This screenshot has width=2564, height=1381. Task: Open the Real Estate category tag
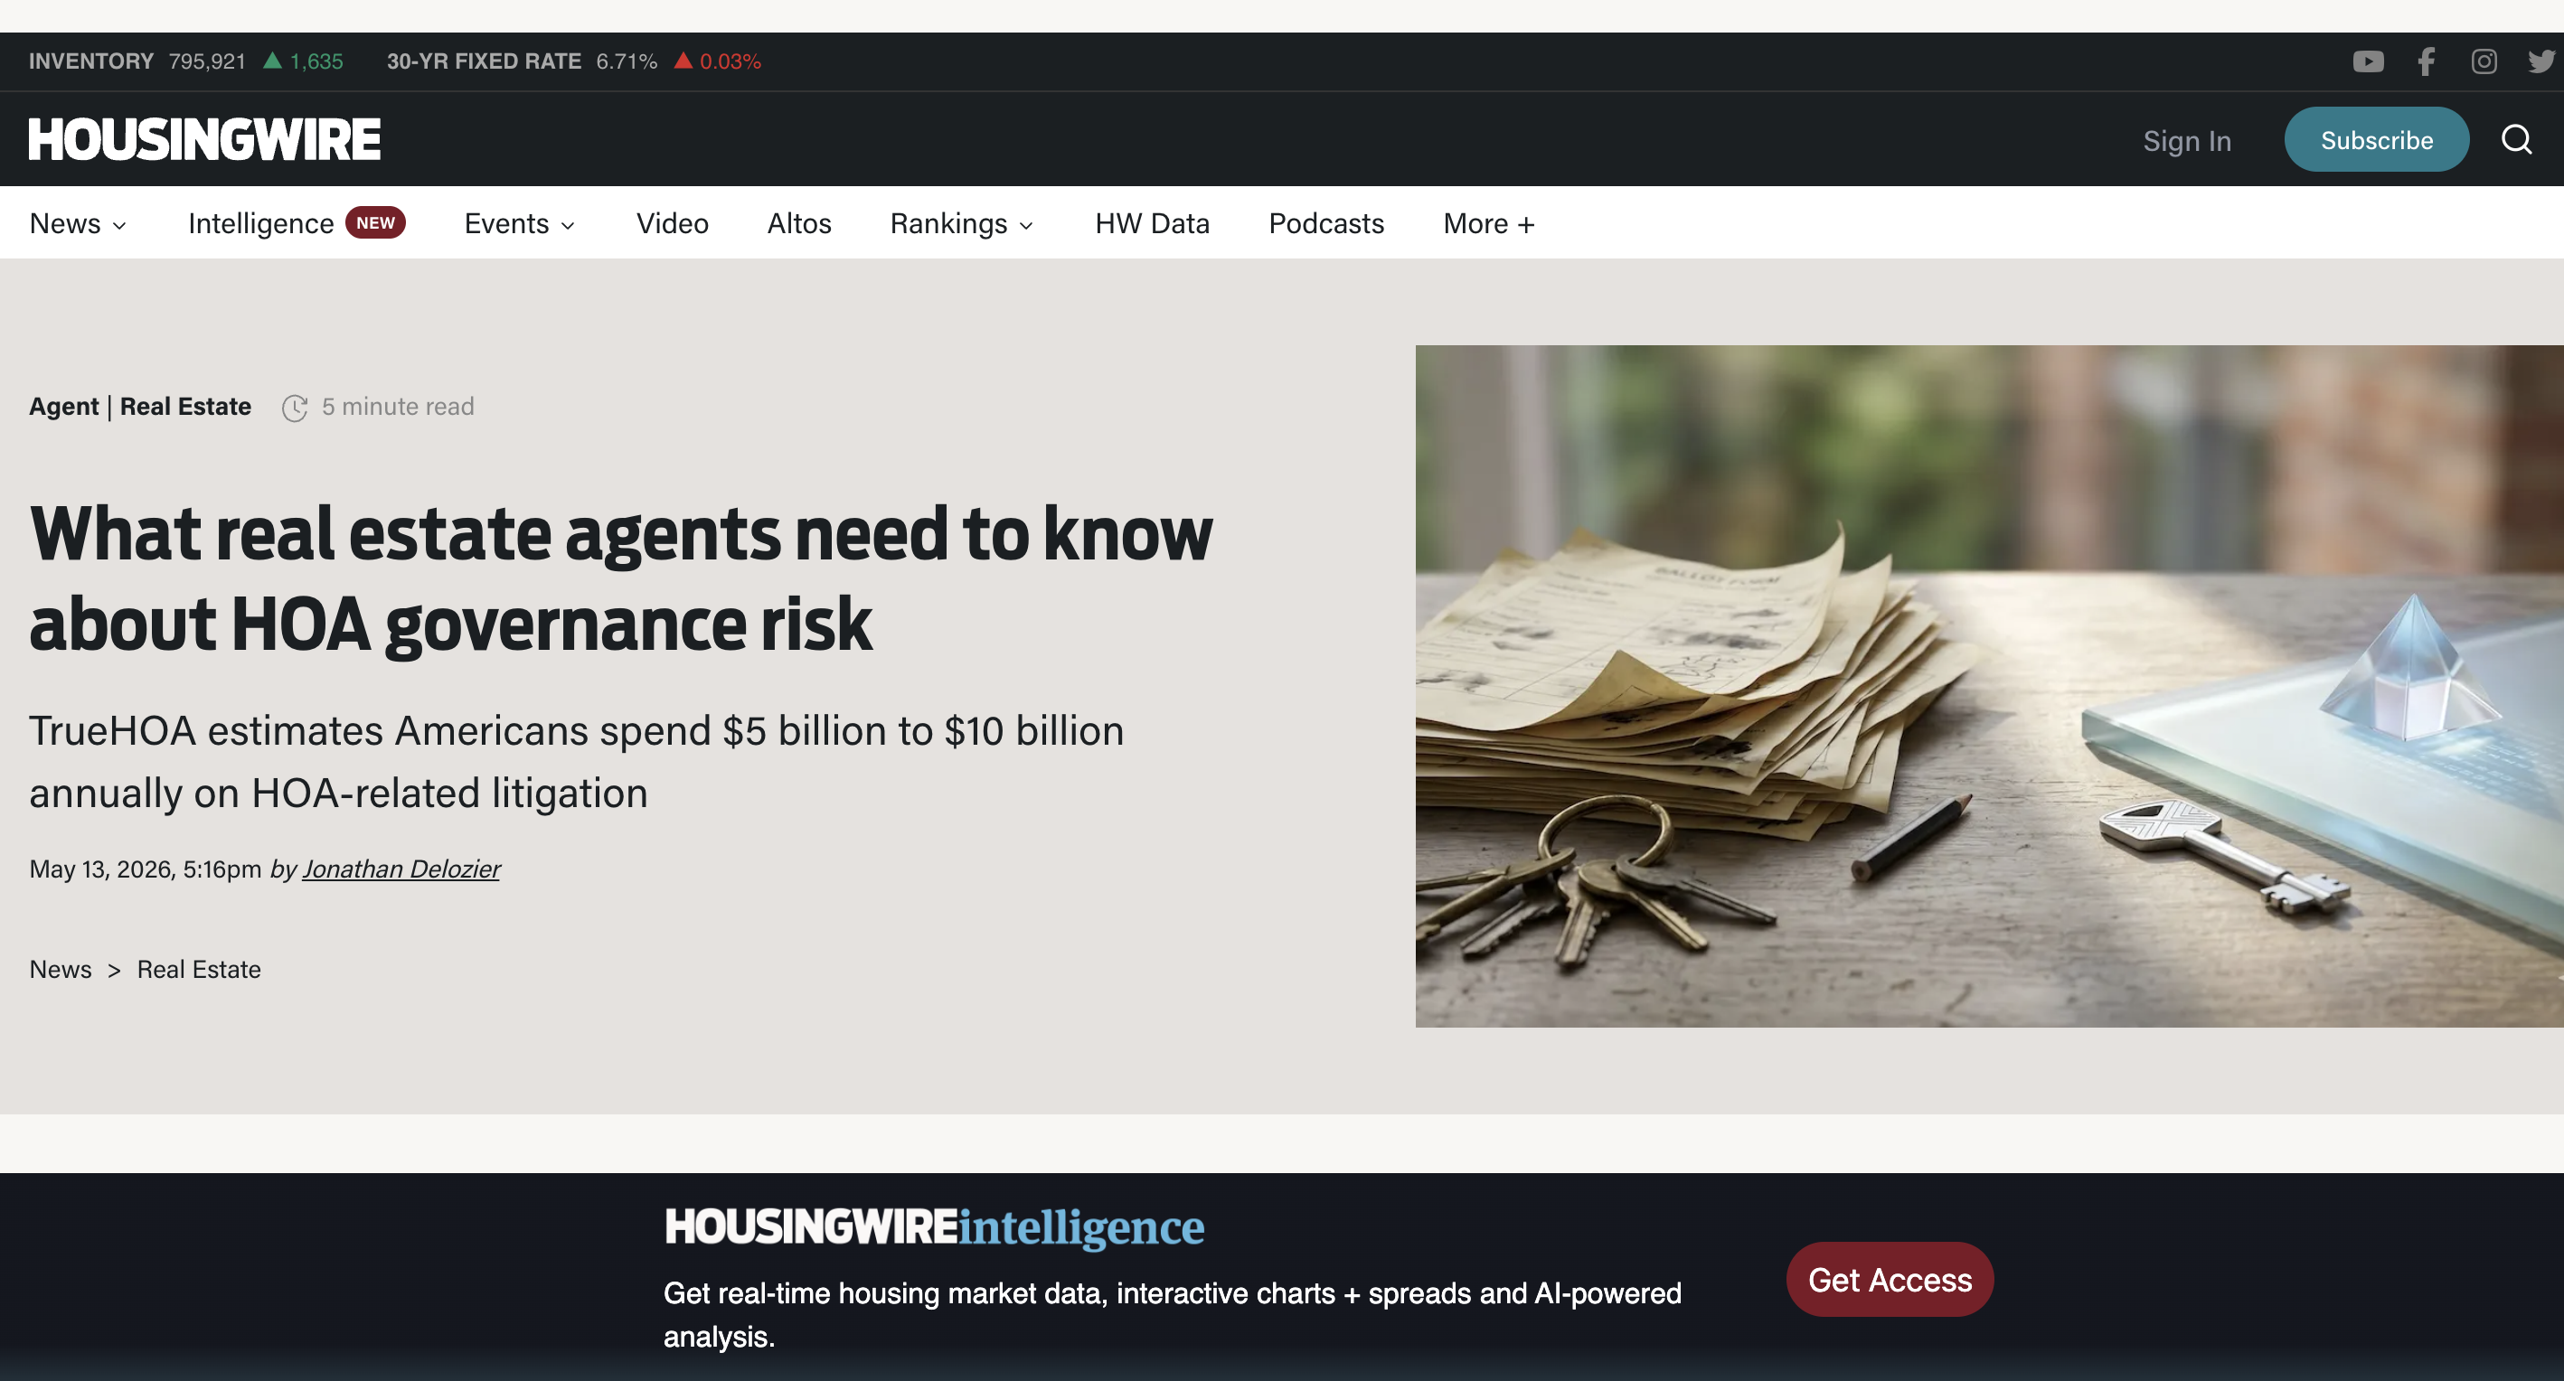click(x=185, y=407)
